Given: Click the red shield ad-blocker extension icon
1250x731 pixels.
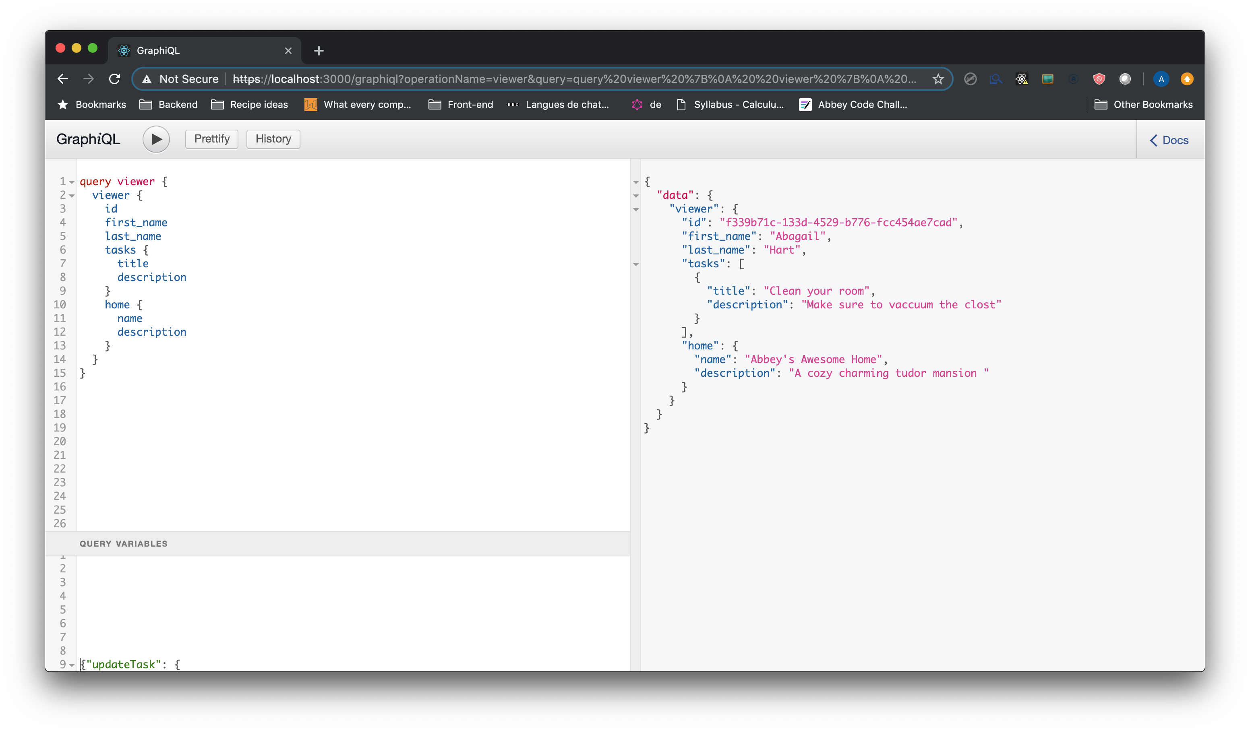Looking at the screenshot, I should [1099, 79].
